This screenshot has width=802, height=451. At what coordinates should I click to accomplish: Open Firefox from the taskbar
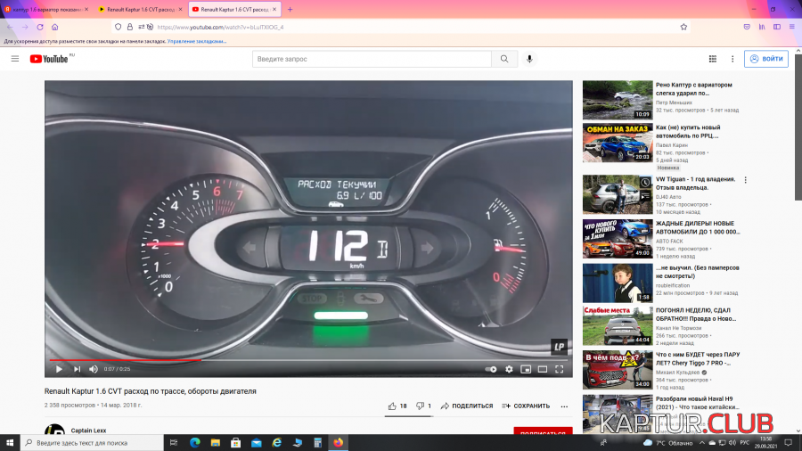tap(338, 443)
